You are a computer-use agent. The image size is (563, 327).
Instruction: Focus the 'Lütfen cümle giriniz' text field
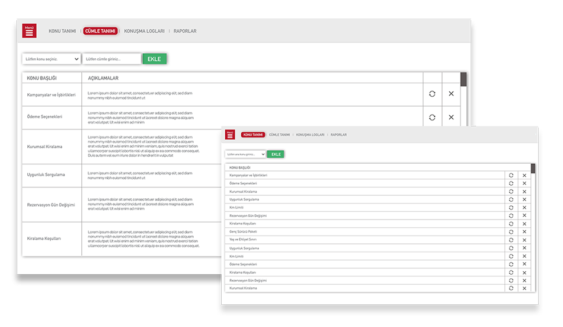pos(111,59)
